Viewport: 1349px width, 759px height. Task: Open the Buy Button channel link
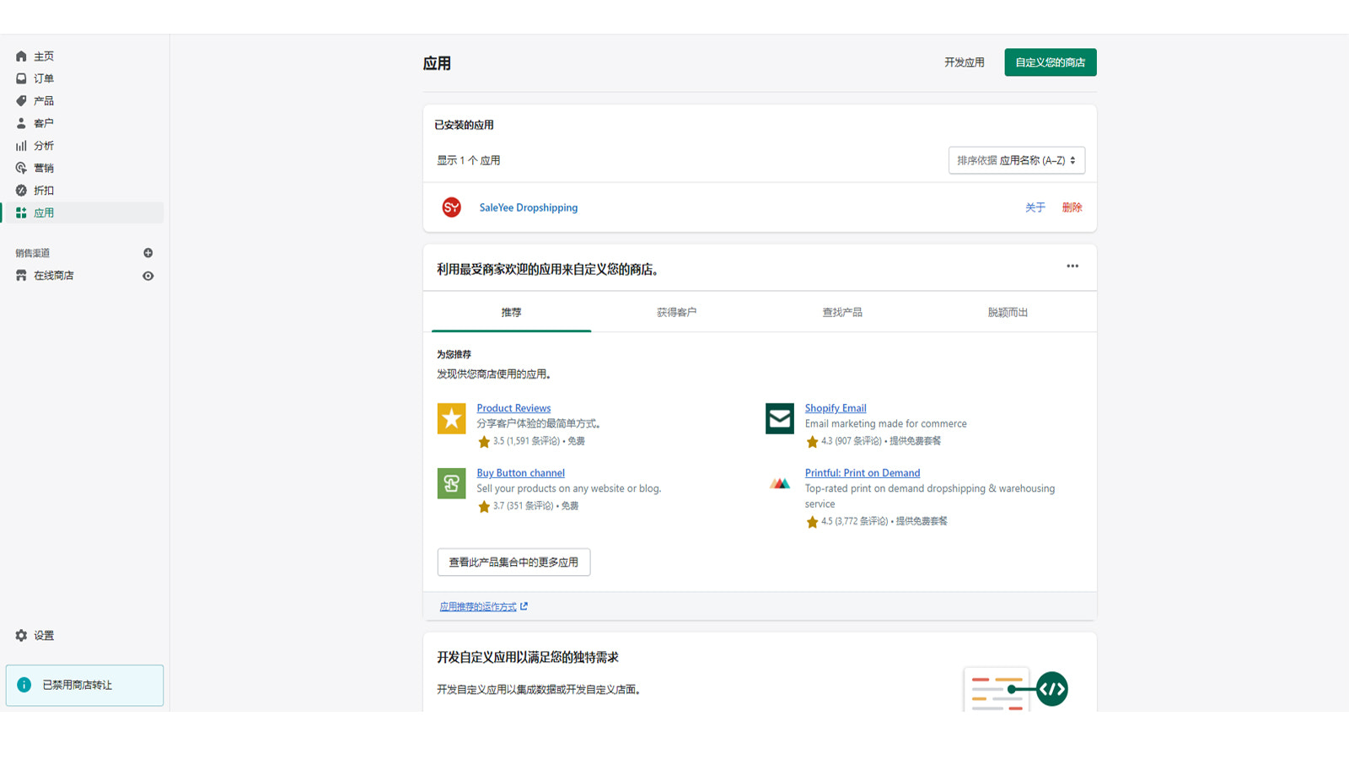(x=521, y=473)
